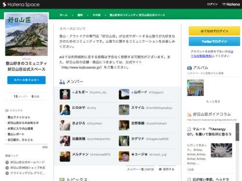Open メンバー一覧 (10/13) list

(x=140, y=169)
